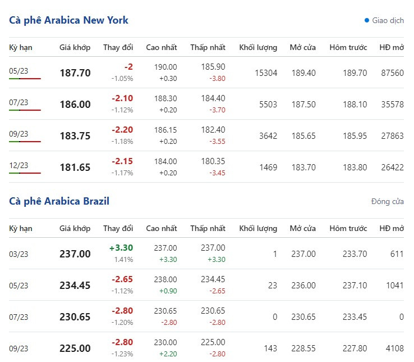The height and width of the screenshot is (362, 414).
Task: Click the -1.18% change value
Action: (122, 142)
